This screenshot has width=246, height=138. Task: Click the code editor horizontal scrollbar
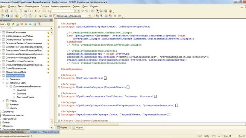88,124
